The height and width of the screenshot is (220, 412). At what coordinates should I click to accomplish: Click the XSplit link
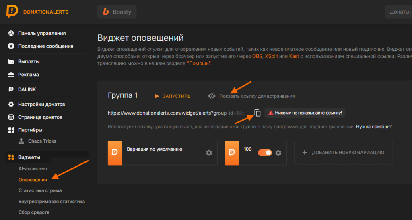pyautogui.click(x=271, y=56)
